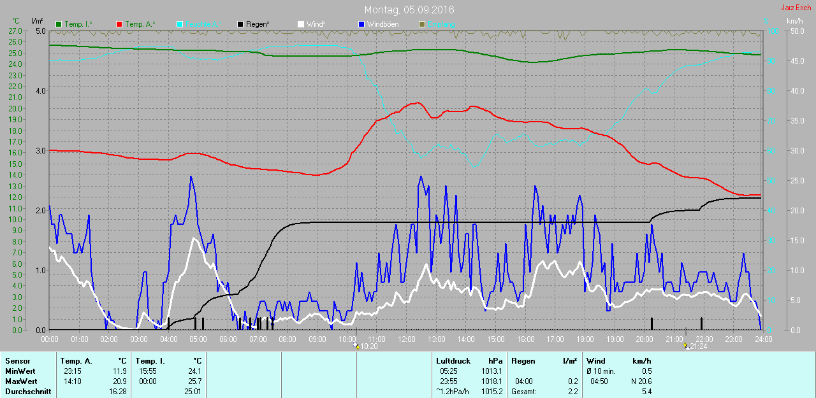Click the red 'Jarz Erich' author label
The image size is (816, 398).
click(796, 8)
